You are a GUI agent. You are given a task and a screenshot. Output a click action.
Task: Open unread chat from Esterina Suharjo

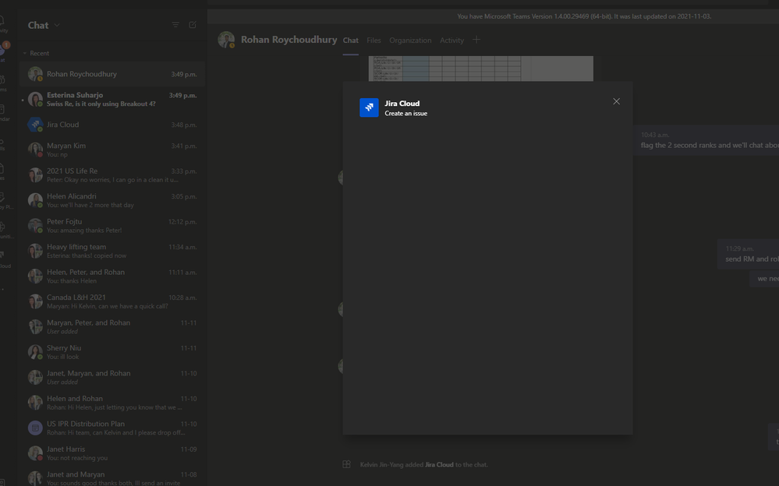tap(112, 99)
